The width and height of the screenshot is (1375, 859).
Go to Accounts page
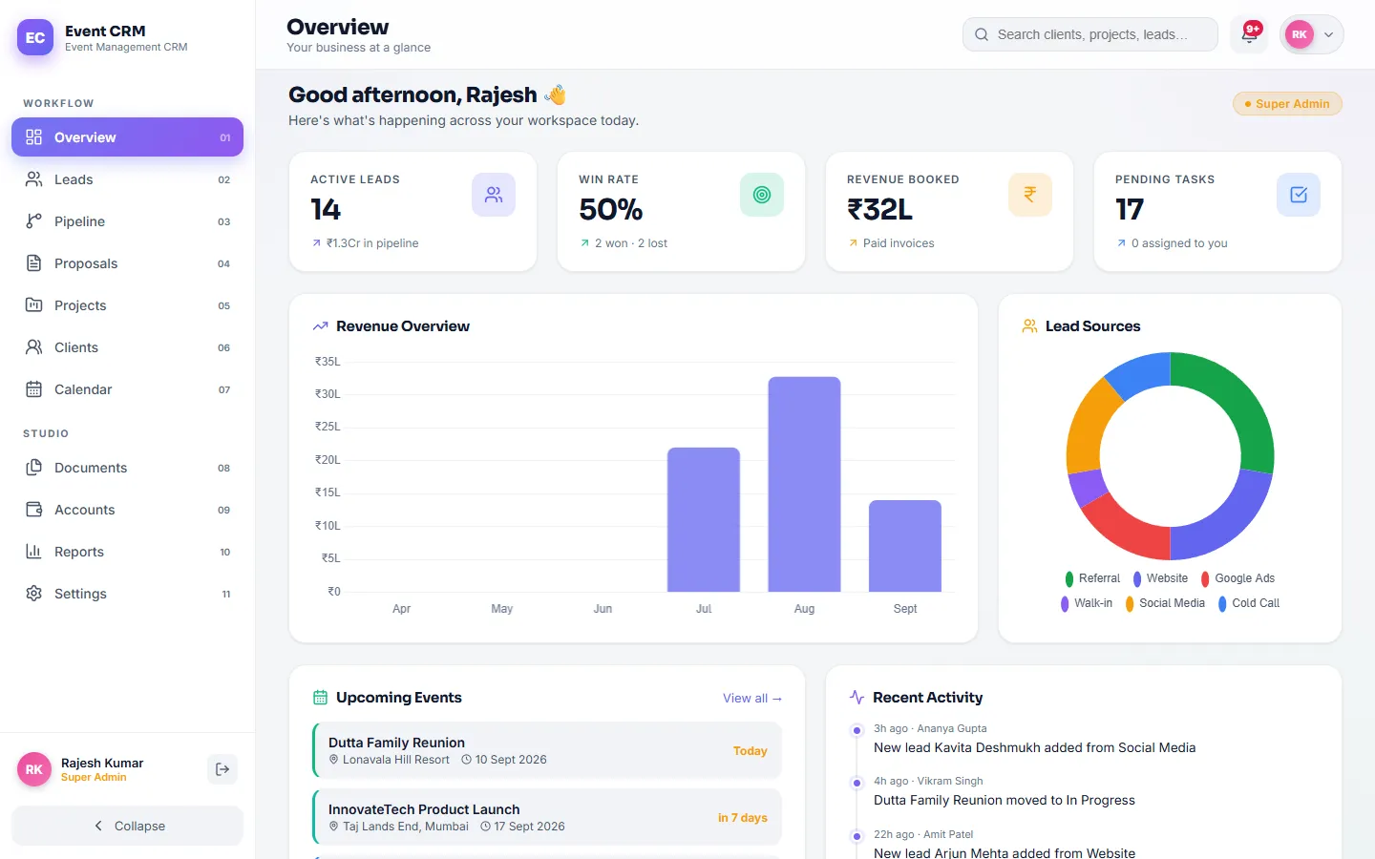click(x=127, y=510)
